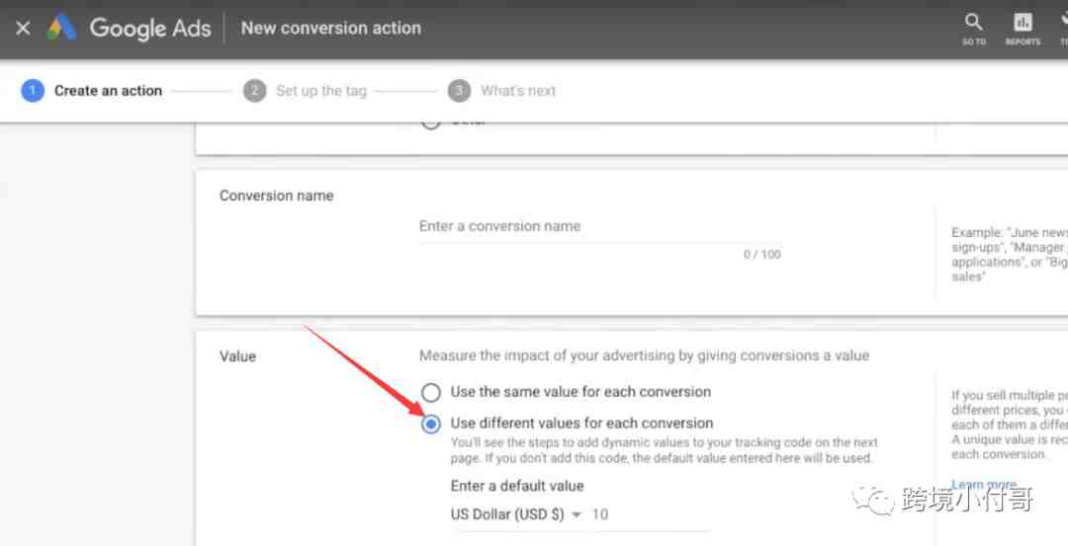
Task: Close the New conversion action dialog
Action: pyautogui.click(x=23, y=29)
